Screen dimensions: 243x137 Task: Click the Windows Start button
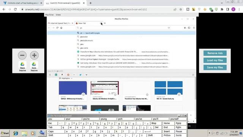pyautogui.click(x=5, y=133)
